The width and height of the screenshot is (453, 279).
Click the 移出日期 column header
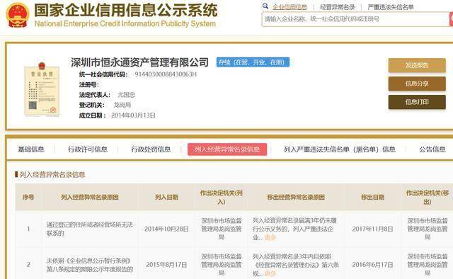373,197
